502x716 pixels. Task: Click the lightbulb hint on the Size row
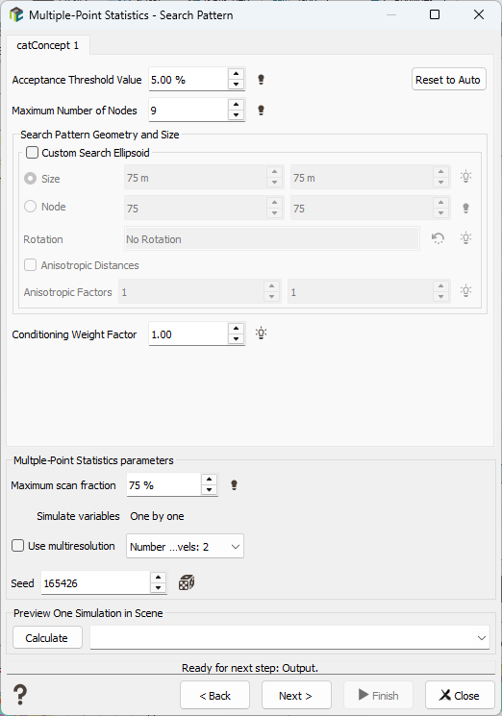point(465,177)
